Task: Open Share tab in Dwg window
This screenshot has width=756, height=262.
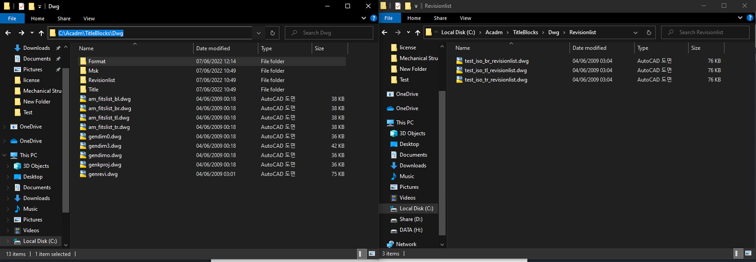Action: [x=64, y=19]
